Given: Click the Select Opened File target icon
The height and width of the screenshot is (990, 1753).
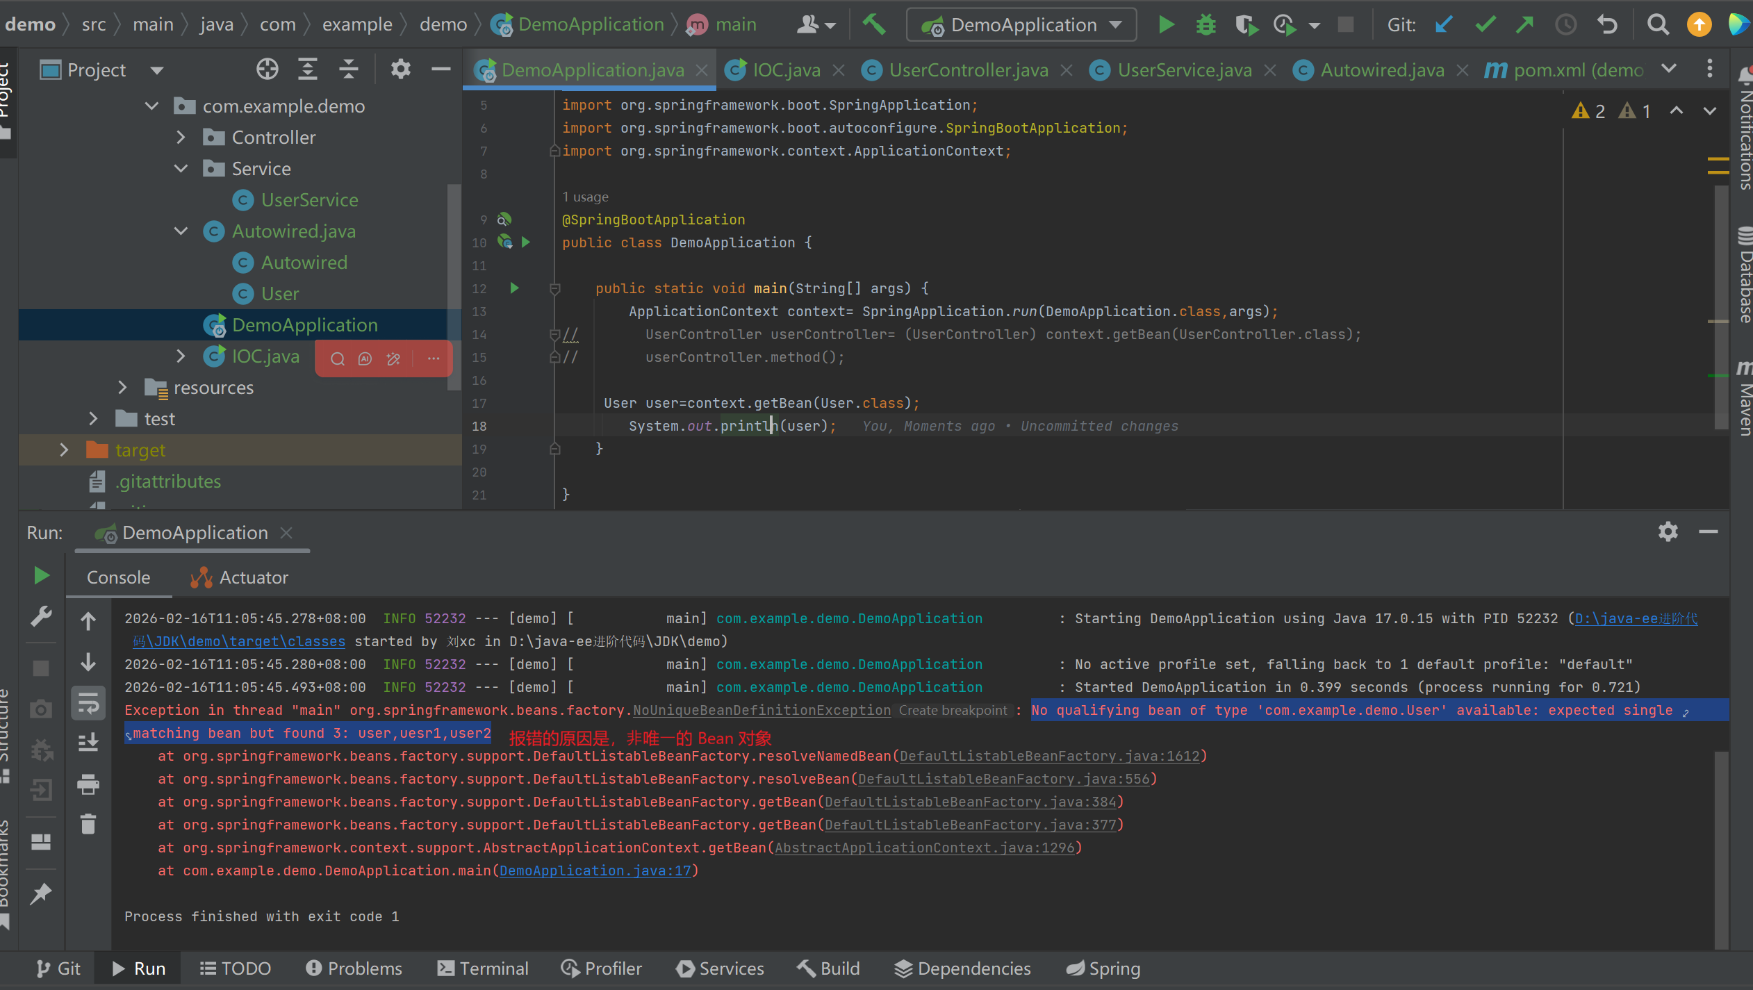Looking at the screenshot, I should coord(267,69).
